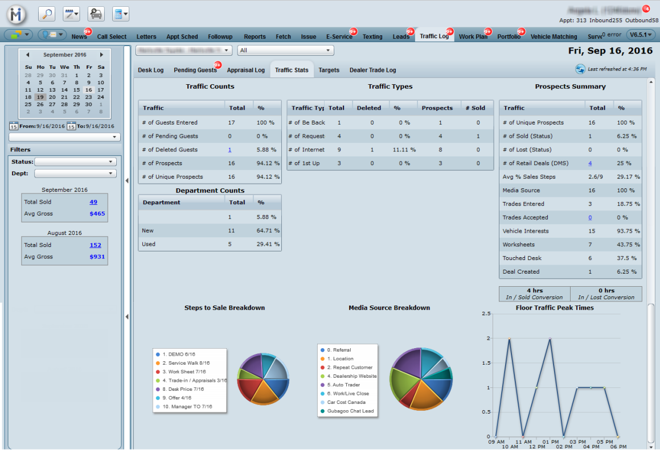Click September Total Sold link 49
Viewport: 660px width, 450px height.
[93, 202]
